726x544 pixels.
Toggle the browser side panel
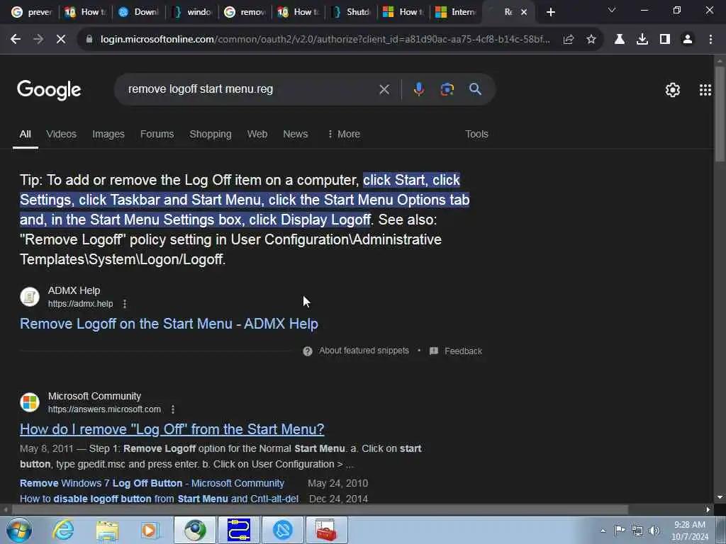[x=665, y=40]
